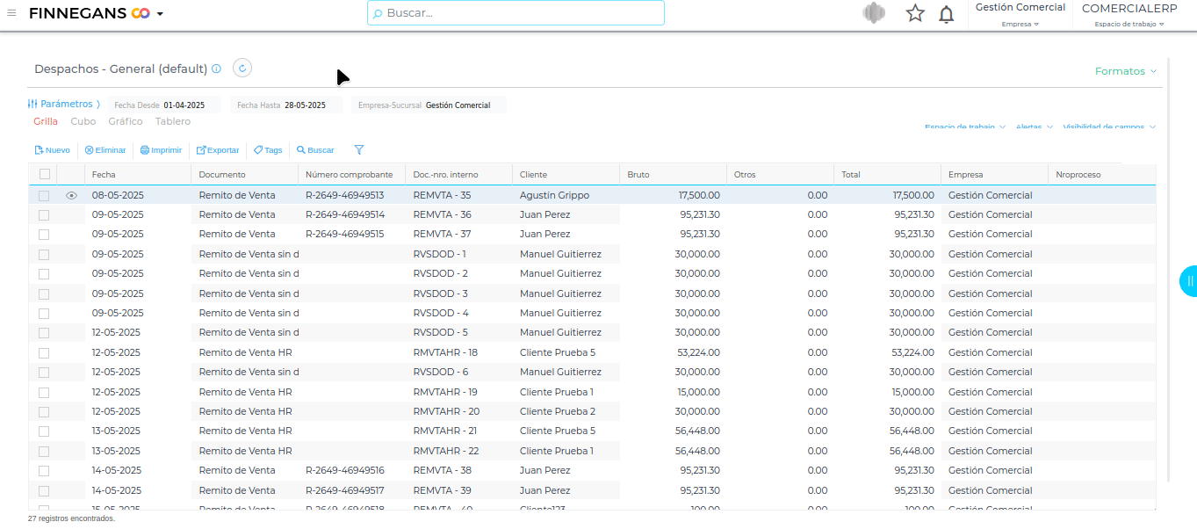Screen dimensions: 1197x529
Task: Click the Eliminar button
Action: coord(105,150)
